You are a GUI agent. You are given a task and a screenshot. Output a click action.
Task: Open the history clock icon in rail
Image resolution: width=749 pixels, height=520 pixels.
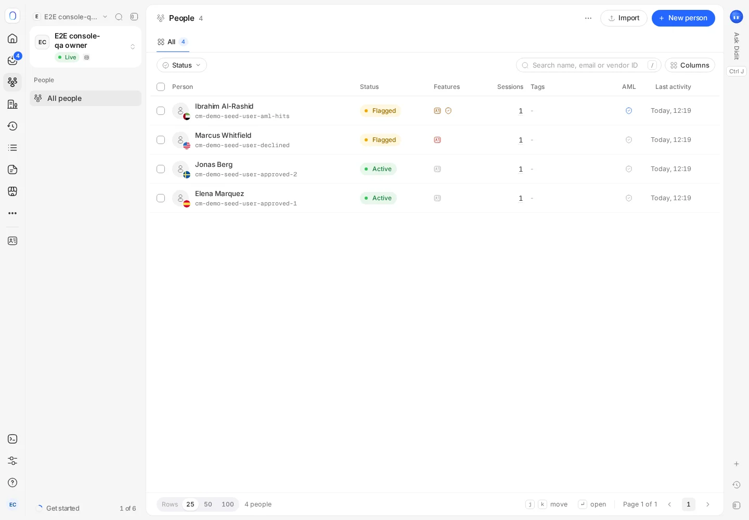point(12,126)
